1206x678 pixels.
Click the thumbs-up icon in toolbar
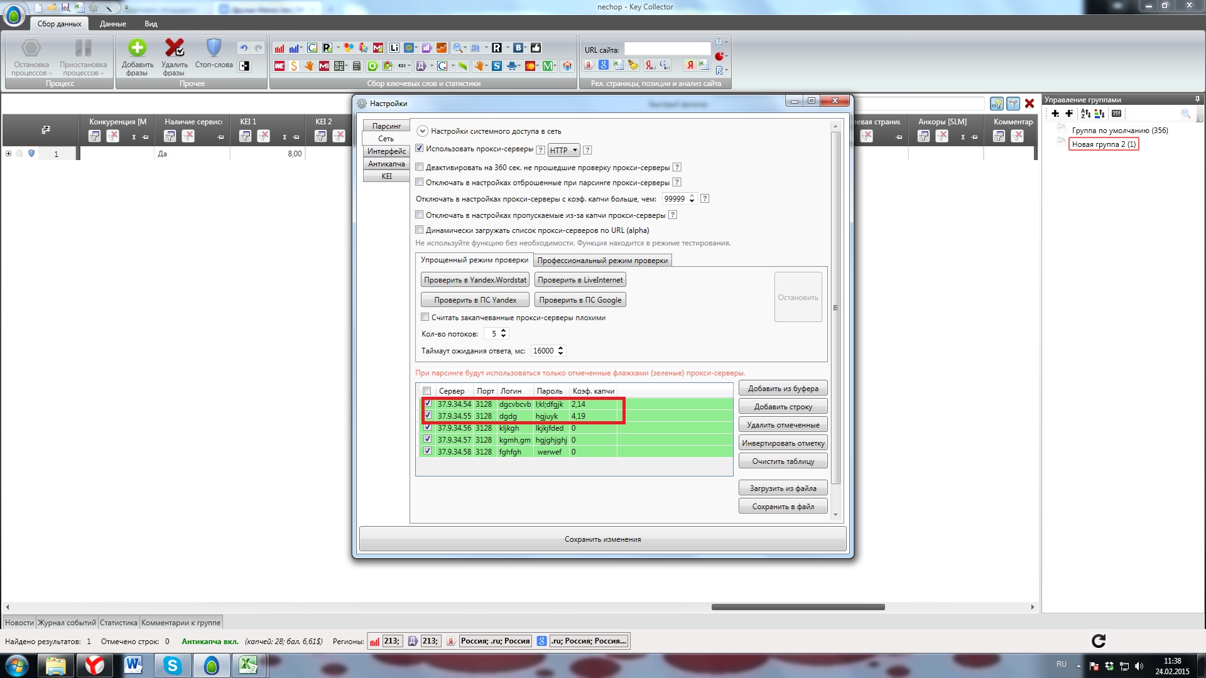(x=536, y=48)
